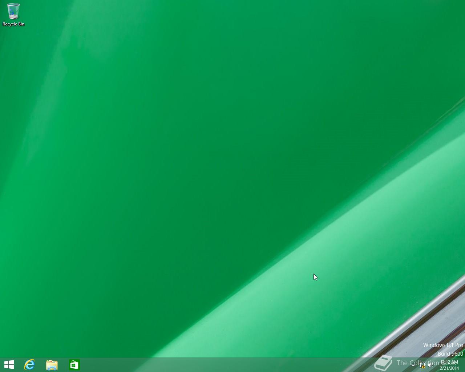Show hidden tray icons arrow
Screen dimensions: 465x372
click(413, 365)
